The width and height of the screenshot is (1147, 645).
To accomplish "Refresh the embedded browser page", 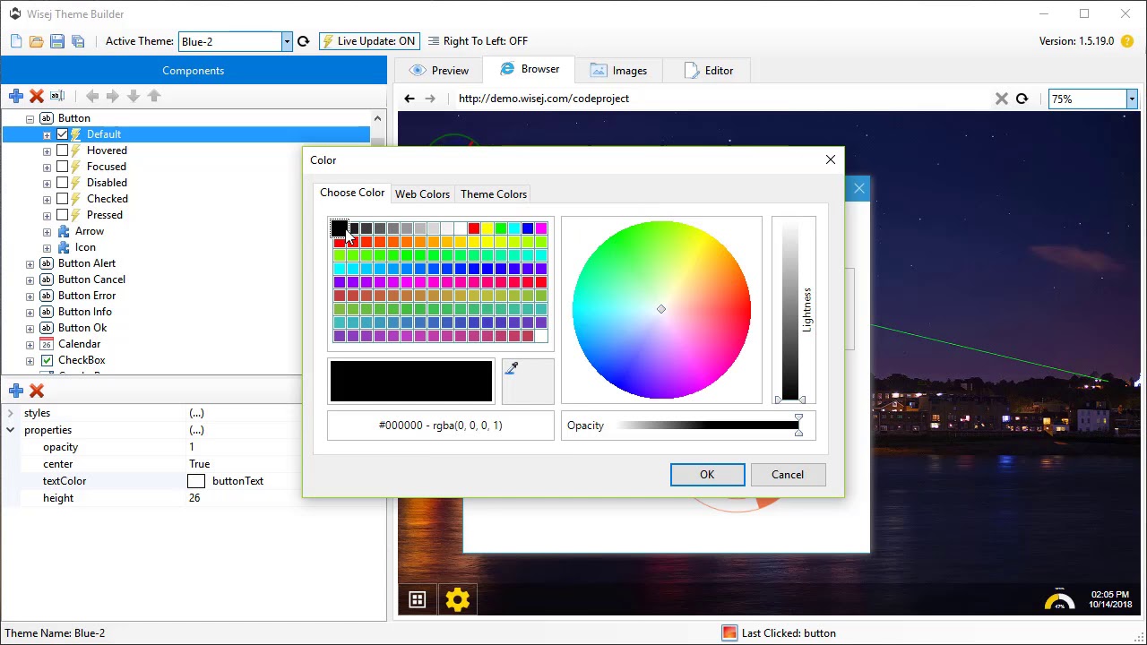I will click(1022, 99).
